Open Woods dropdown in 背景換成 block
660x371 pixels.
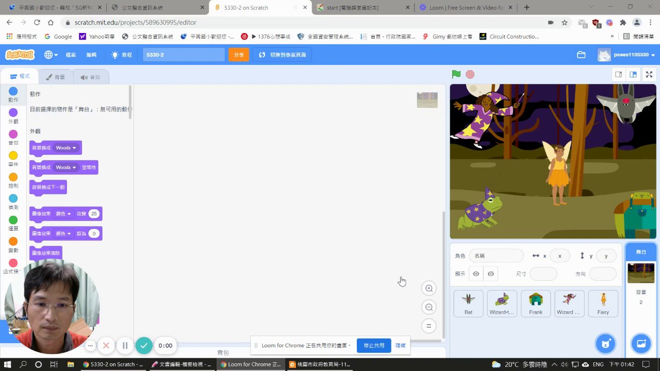66,148
